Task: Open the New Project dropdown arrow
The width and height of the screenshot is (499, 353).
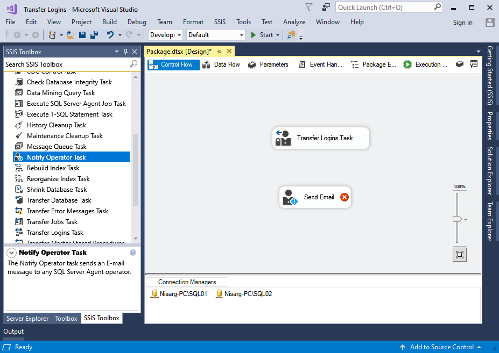Action: pyautogui.click(x=61, y=35)
